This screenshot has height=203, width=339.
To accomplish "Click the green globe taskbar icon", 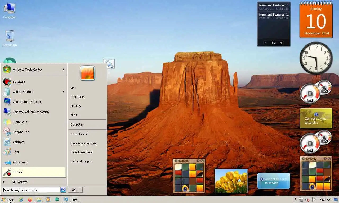I will pos(57,200).
